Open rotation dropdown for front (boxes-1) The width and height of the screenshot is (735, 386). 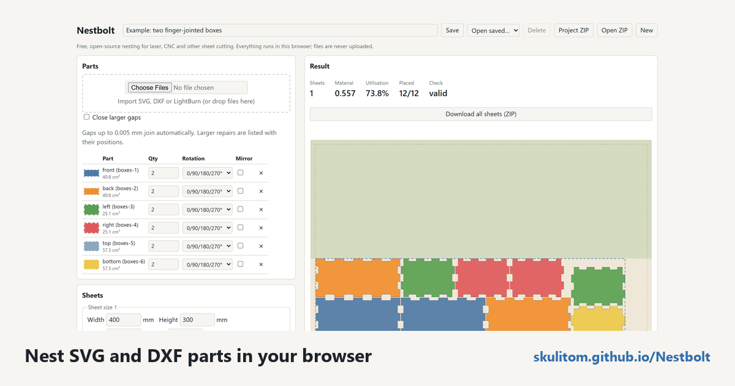click(208, 173)
